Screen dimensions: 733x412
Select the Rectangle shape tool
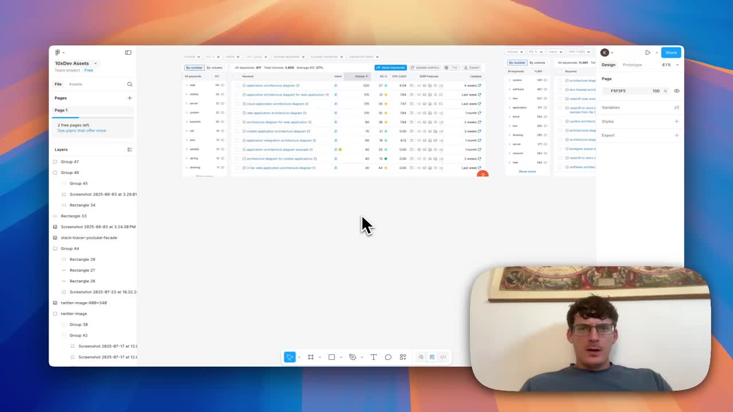(332, 357)
